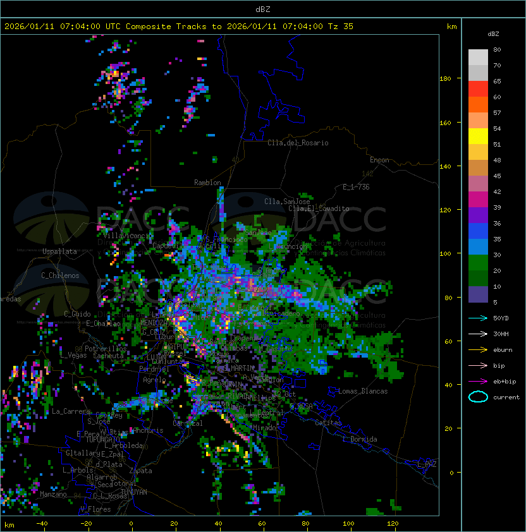Image resolution: width=526 pixels, height=532 pixels.
Task: Click the 'Carrizal' map label
Action: pos(188,423)
